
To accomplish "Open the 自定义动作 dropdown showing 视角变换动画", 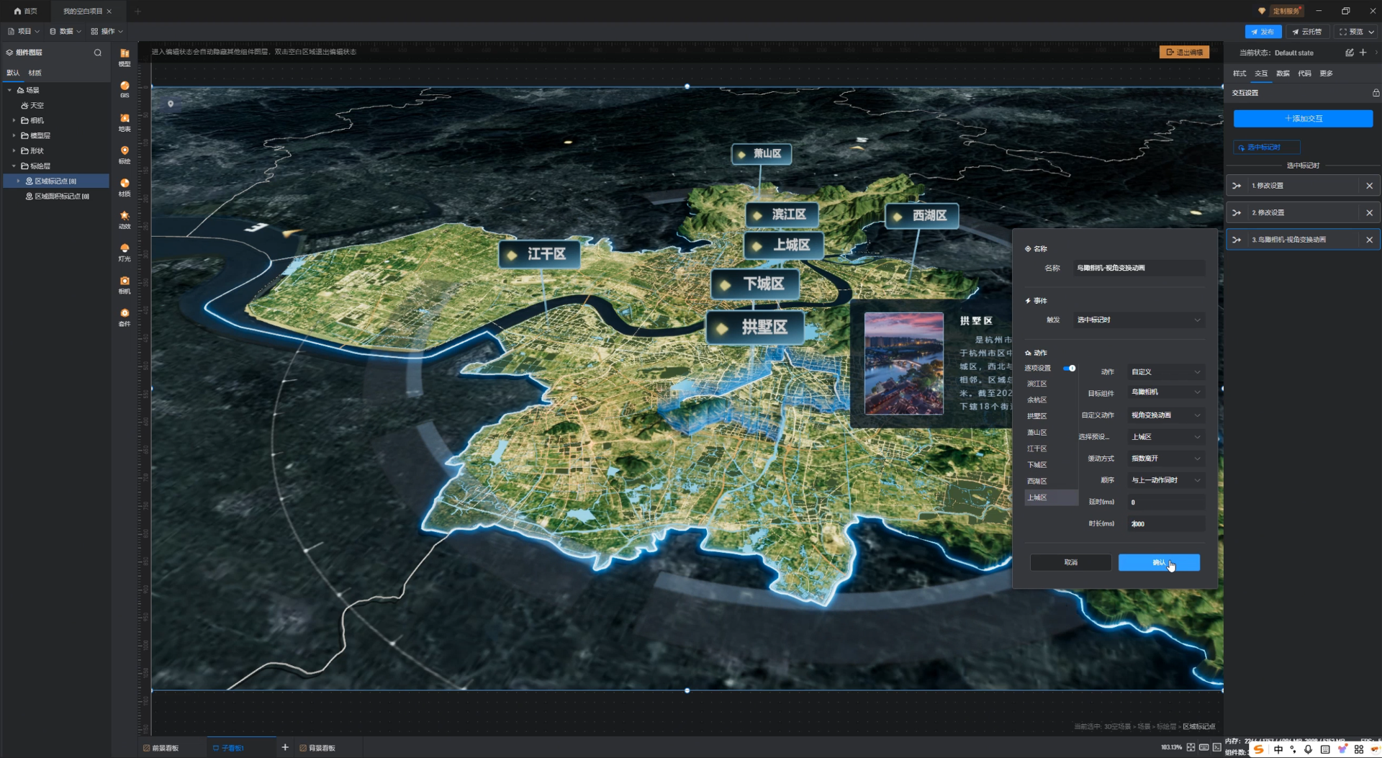I will pos(1166,415).
